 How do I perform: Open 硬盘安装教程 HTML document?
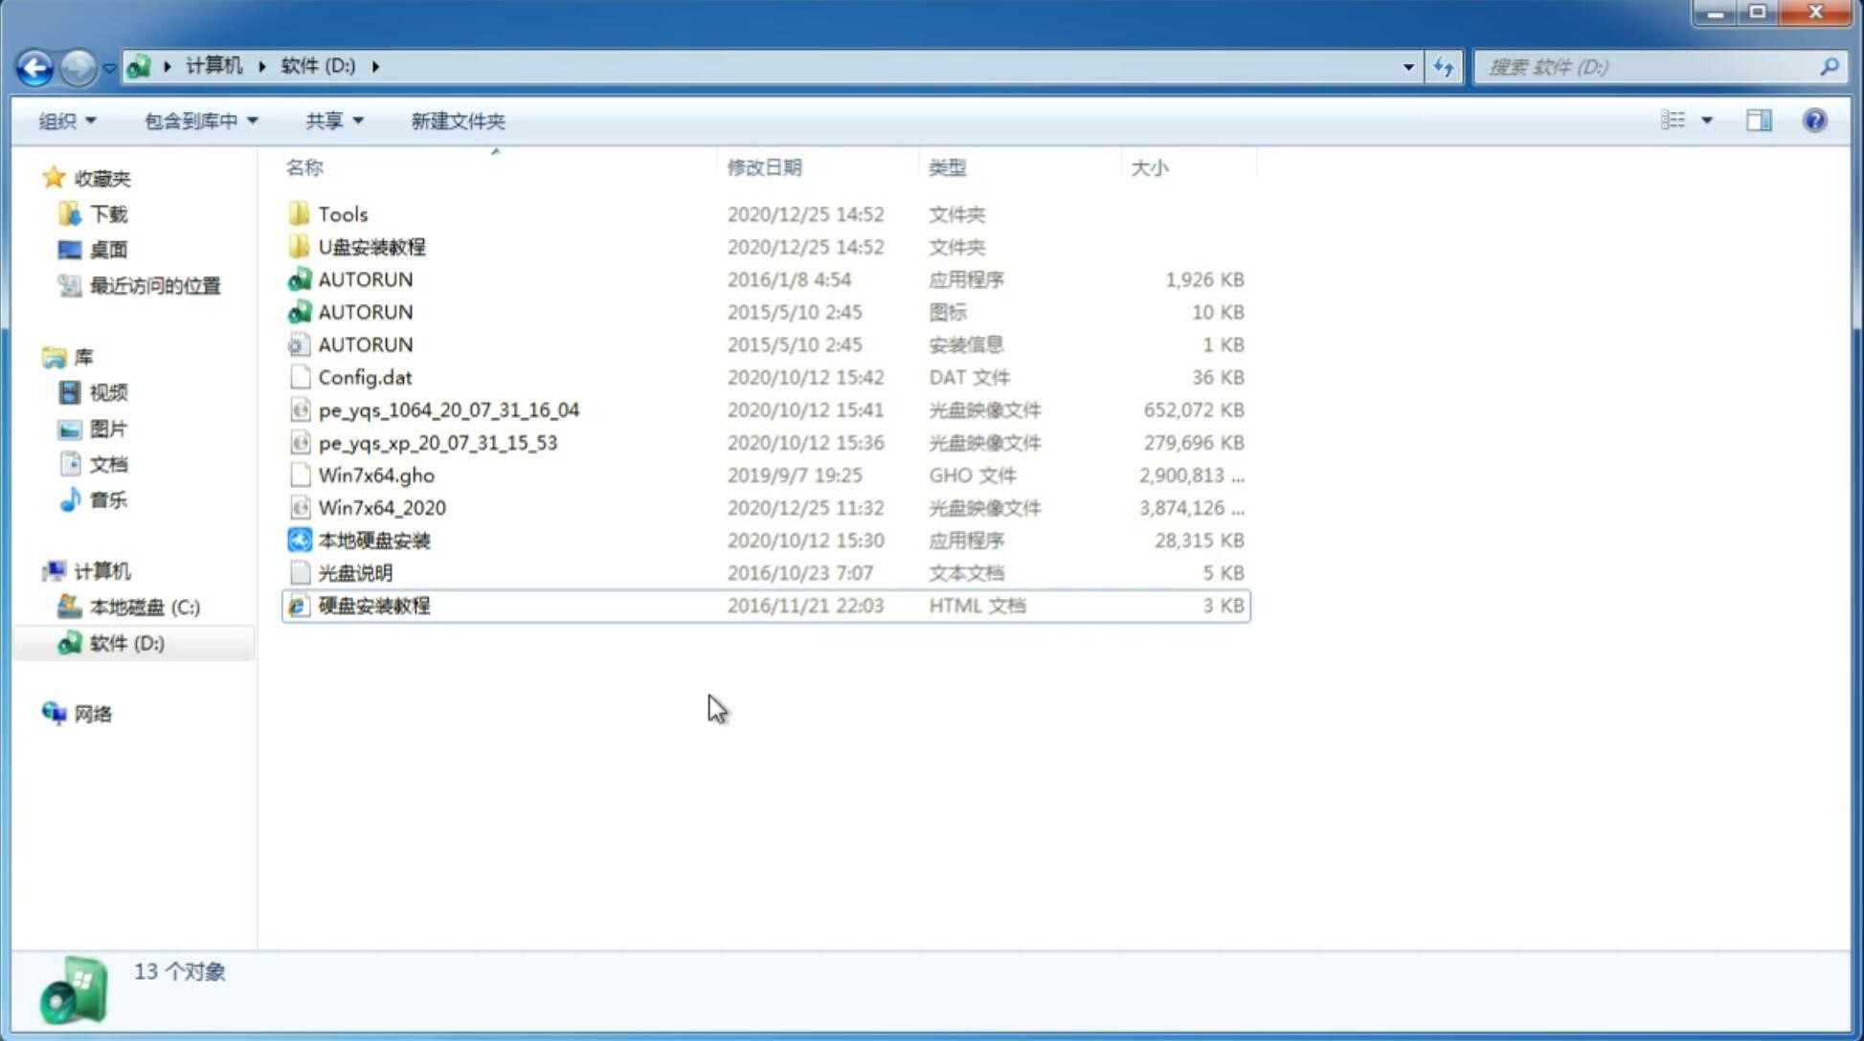pos(372,605)
